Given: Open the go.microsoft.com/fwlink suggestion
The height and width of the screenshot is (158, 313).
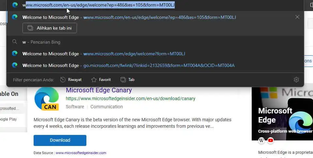Looking at the screenshot, I should coord(155,65).
